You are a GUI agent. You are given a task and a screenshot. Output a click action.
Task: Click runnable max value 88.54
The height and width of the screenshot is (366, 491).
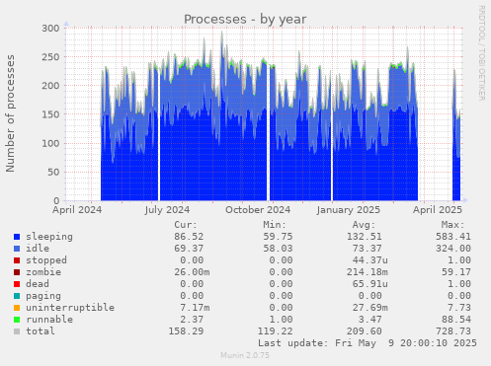point(456,320)
